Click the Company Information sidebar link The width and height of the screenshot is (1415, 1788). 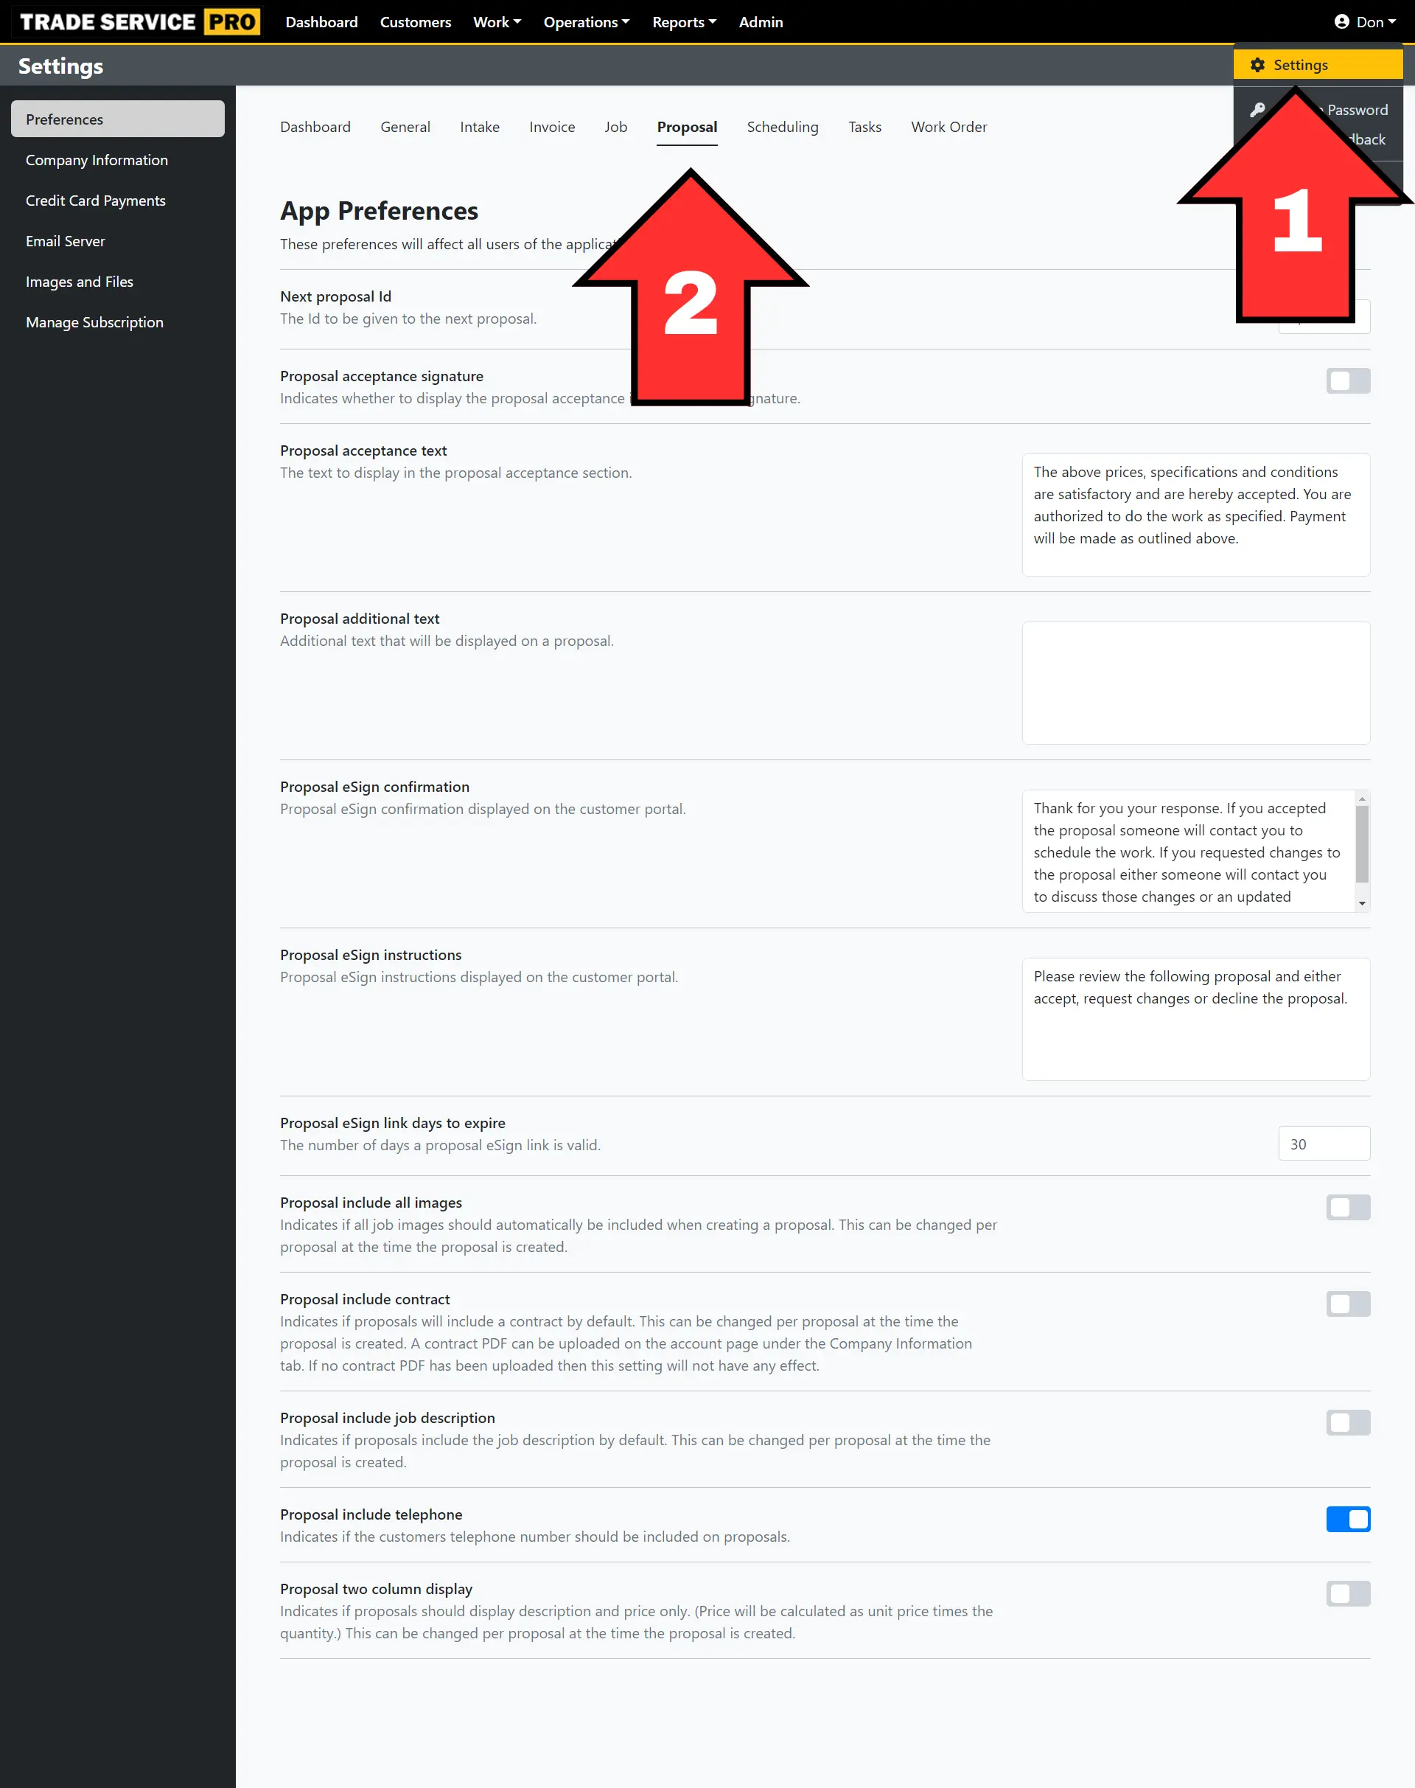click(x=97, y=159)
